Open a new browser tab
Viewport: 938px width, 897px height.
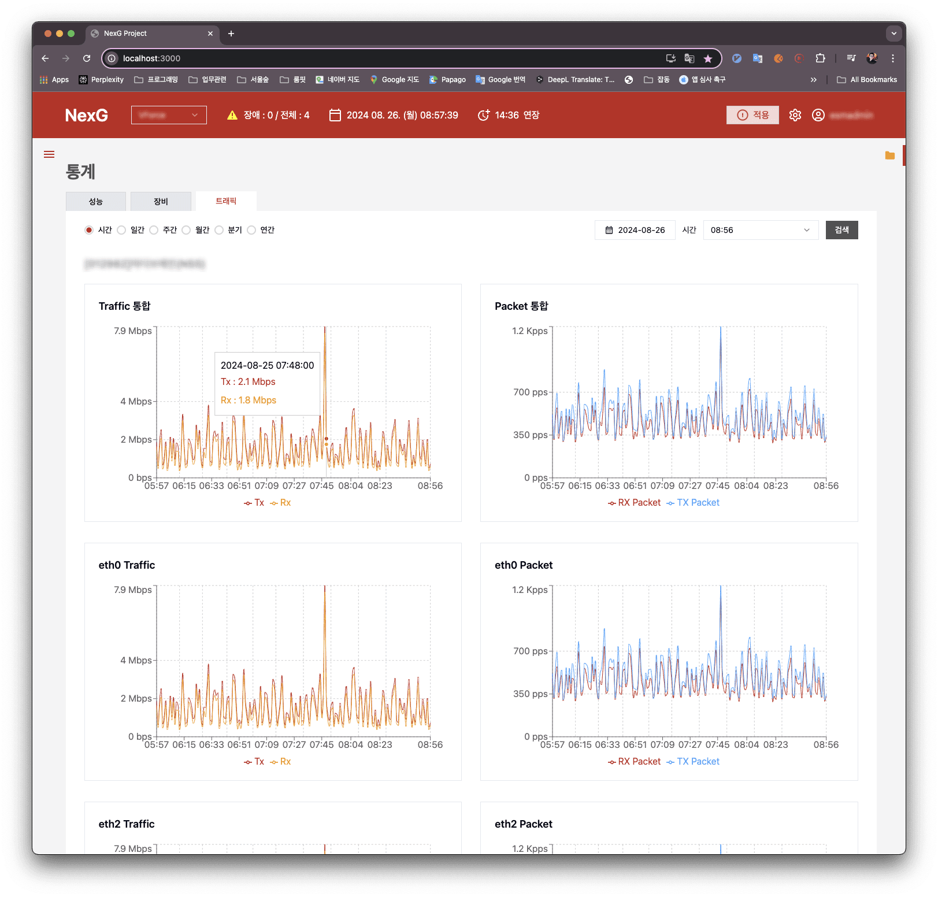coord(231,34)
